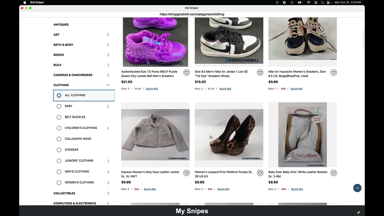Favorite the Baby Deer White Leather Booties
The height and width of the screenshot is (216, 384).
point(334,173)
